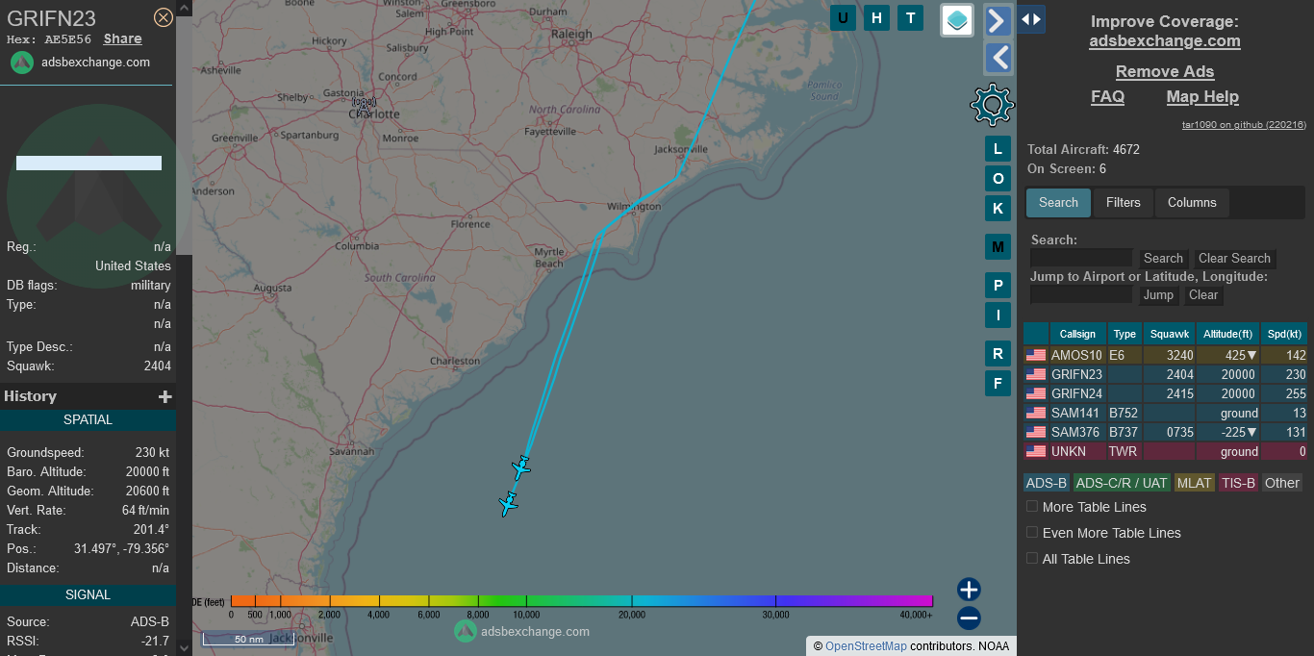Toggle the K map button
This screenshot has width=1314, height=656.
998,208
